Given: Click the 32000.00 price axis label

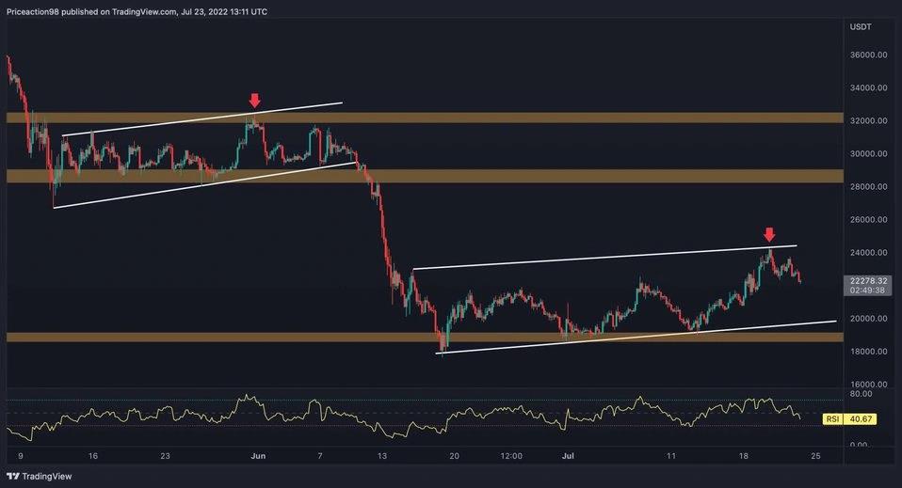Looking at the screenshot, I should (x=869, y=120).
